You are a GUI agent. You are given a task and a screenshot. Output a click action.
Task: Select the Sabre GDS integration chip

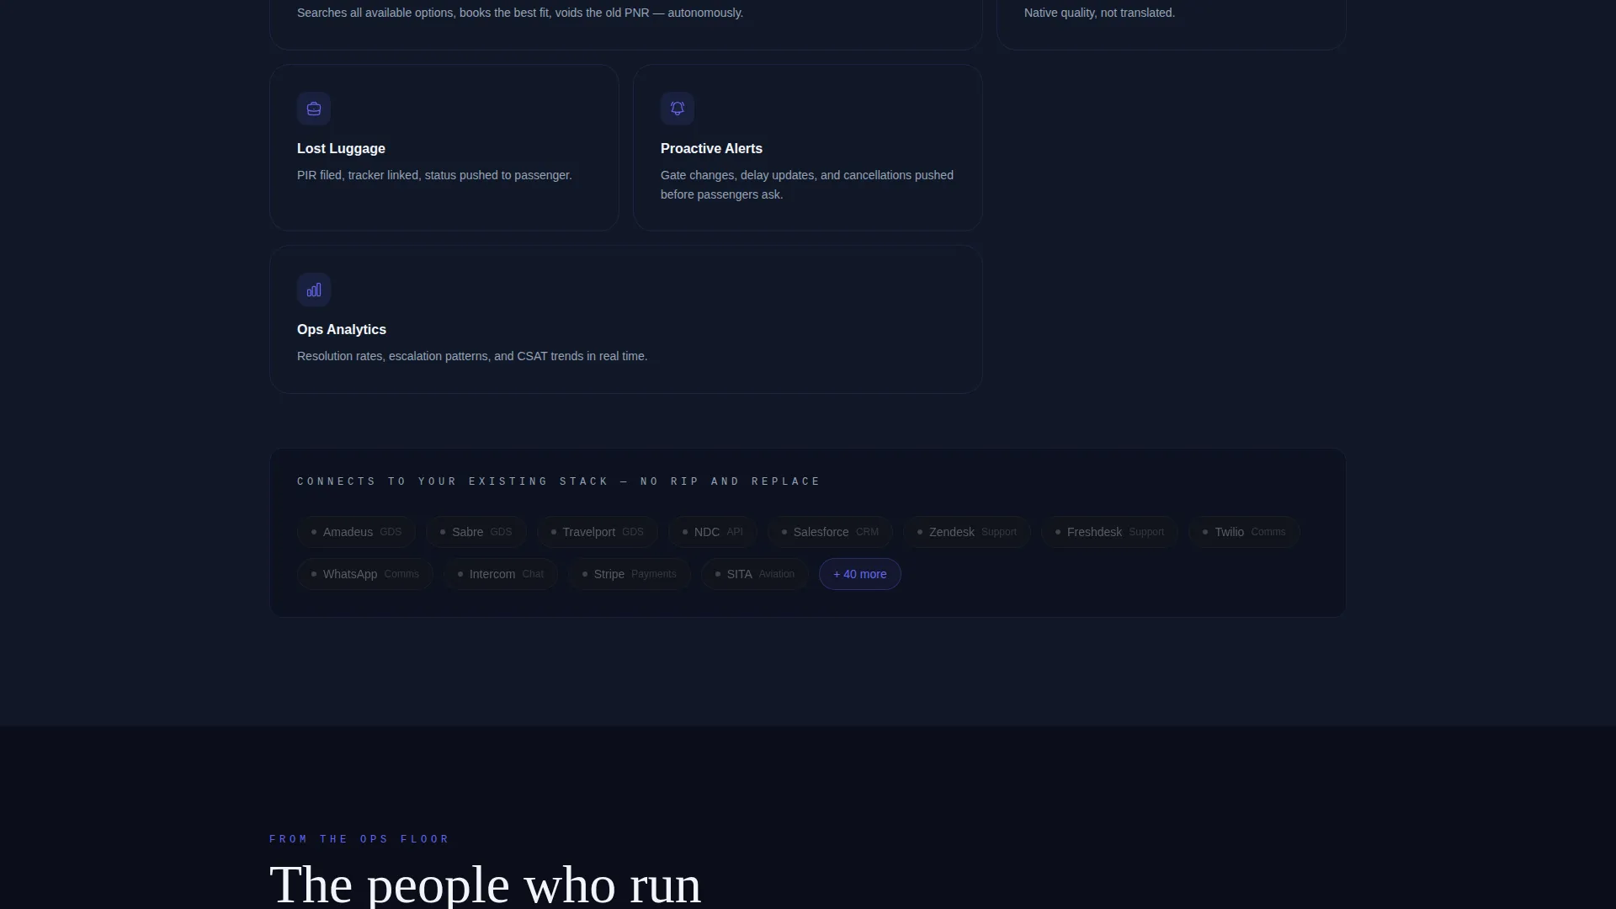click(476, 532)
